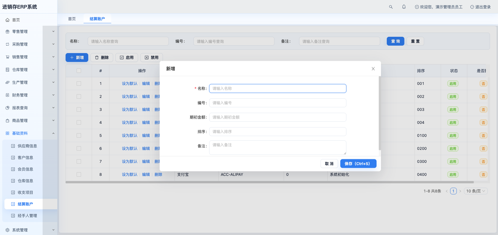Click the 重置 reset button
Viewport: 498px width, 235px height.
415,41
